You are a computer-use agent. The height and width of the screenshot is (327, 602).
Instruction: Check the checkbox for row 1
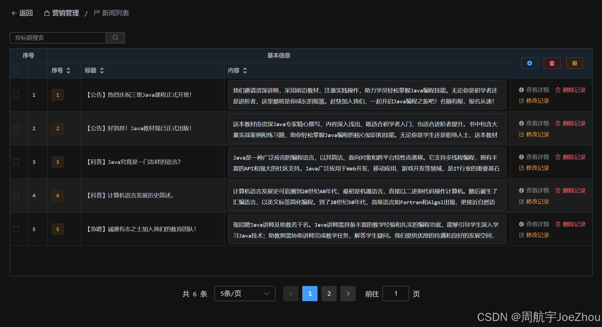point(16,95)
